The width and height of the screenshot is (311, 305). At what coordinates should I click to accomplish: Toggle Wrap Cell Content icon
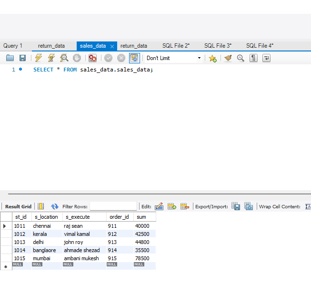308,206
